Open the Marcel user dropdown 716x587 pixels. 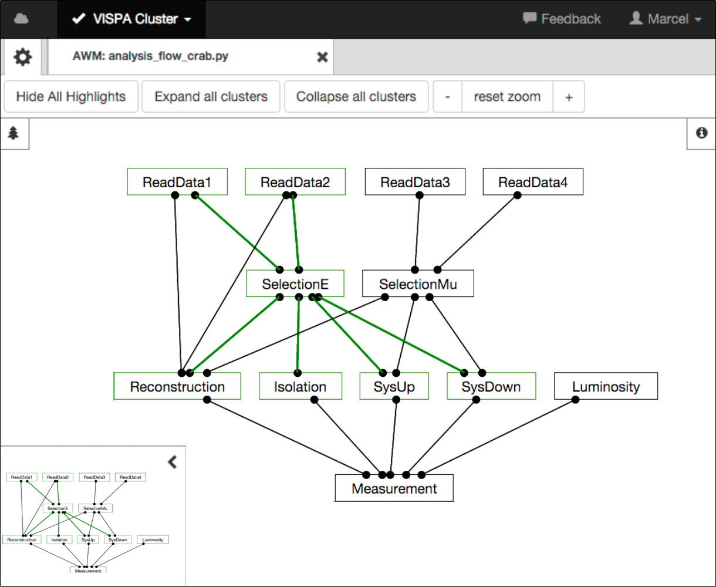pyautogui.click(x=665, y=19)
